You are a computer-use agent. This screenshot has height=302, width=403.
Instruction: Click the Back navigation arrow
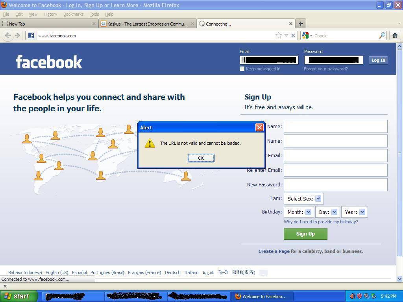click(8, 35)
